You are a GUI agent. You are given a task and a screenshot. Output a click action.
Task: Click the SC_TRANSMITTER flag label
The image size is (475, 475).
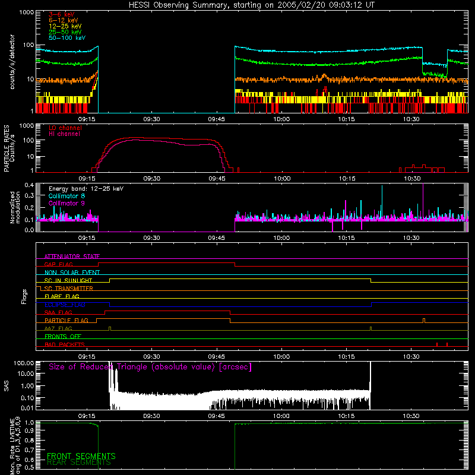point(69,289)
